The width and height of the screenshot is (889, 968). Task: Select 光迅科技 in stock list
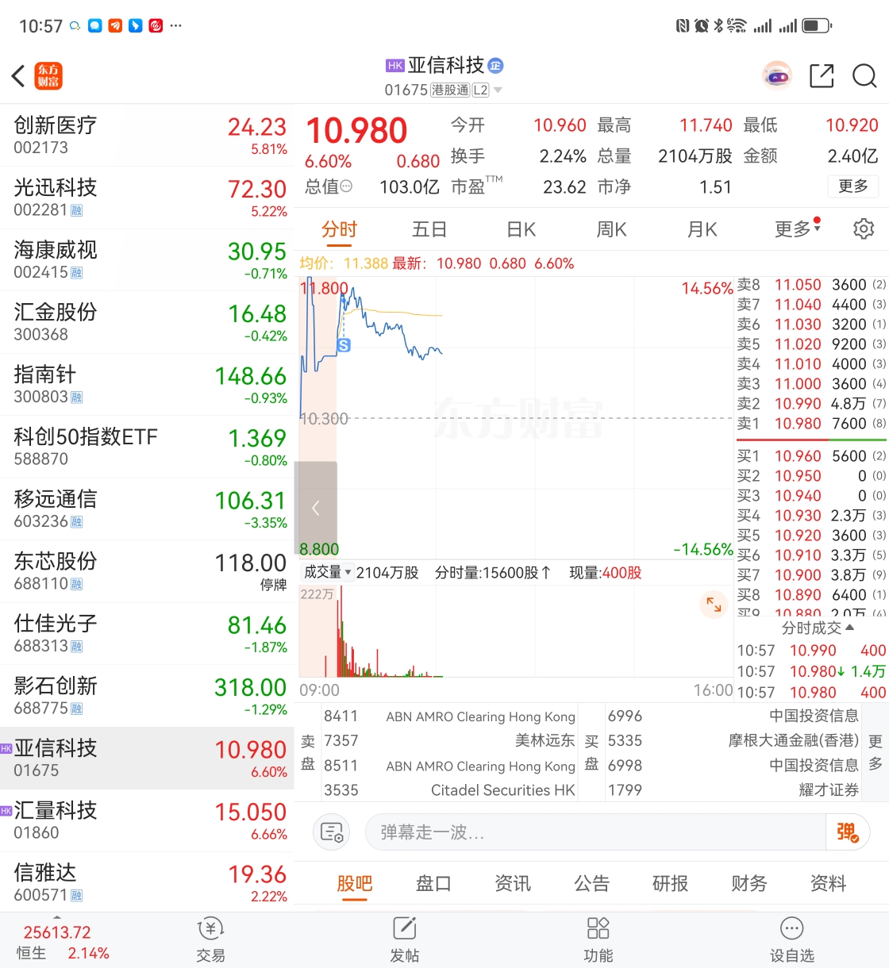click(147, 198)
